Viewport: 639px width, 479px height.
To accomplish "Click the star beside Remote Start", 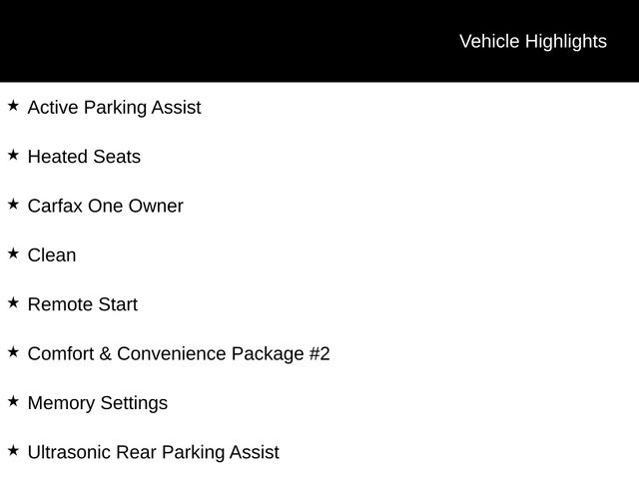I will tap(13, 302).
